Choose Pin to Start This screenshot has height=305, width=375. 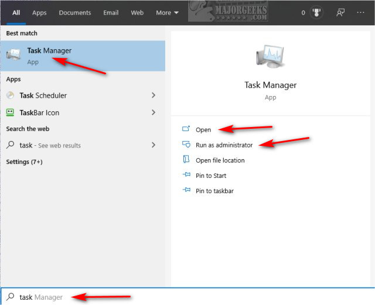click(x=211, y=176)
